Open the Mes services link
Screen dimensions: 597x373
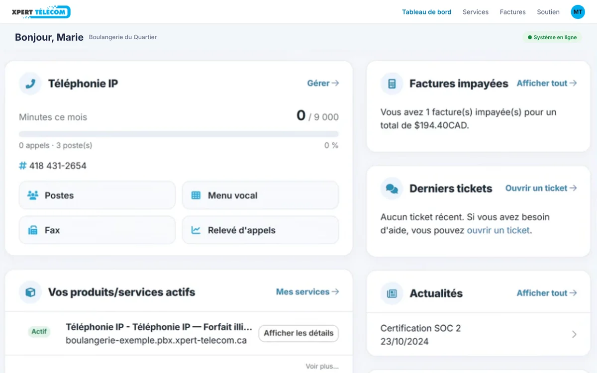[307, 291]
